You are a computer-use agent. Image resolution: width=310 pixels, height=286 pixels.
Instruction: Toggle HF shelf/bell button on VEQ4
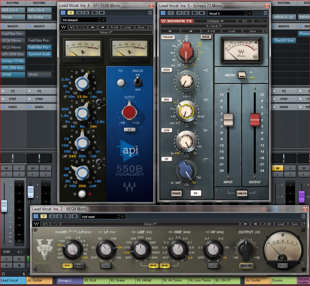213,266
